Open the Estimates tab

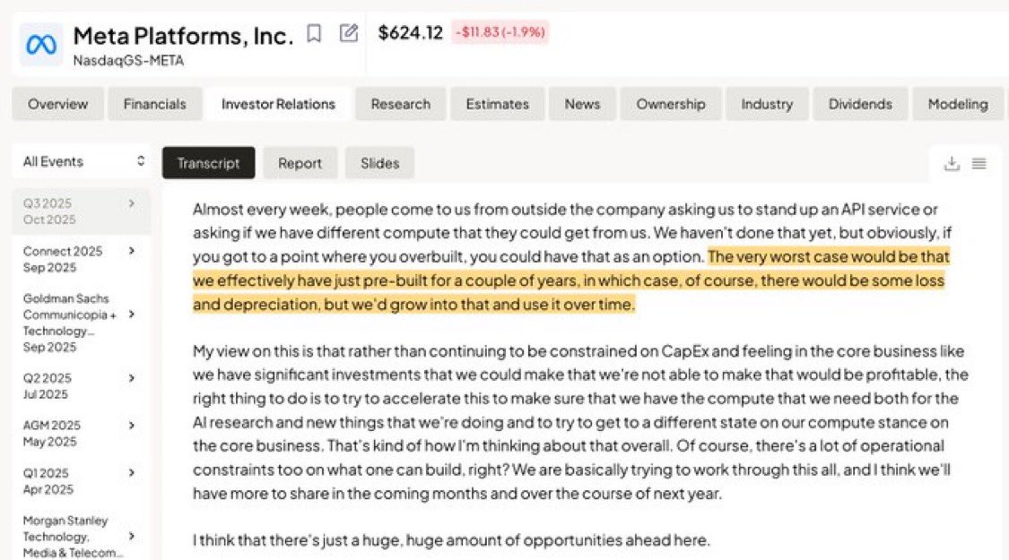(x=497, y=104)
